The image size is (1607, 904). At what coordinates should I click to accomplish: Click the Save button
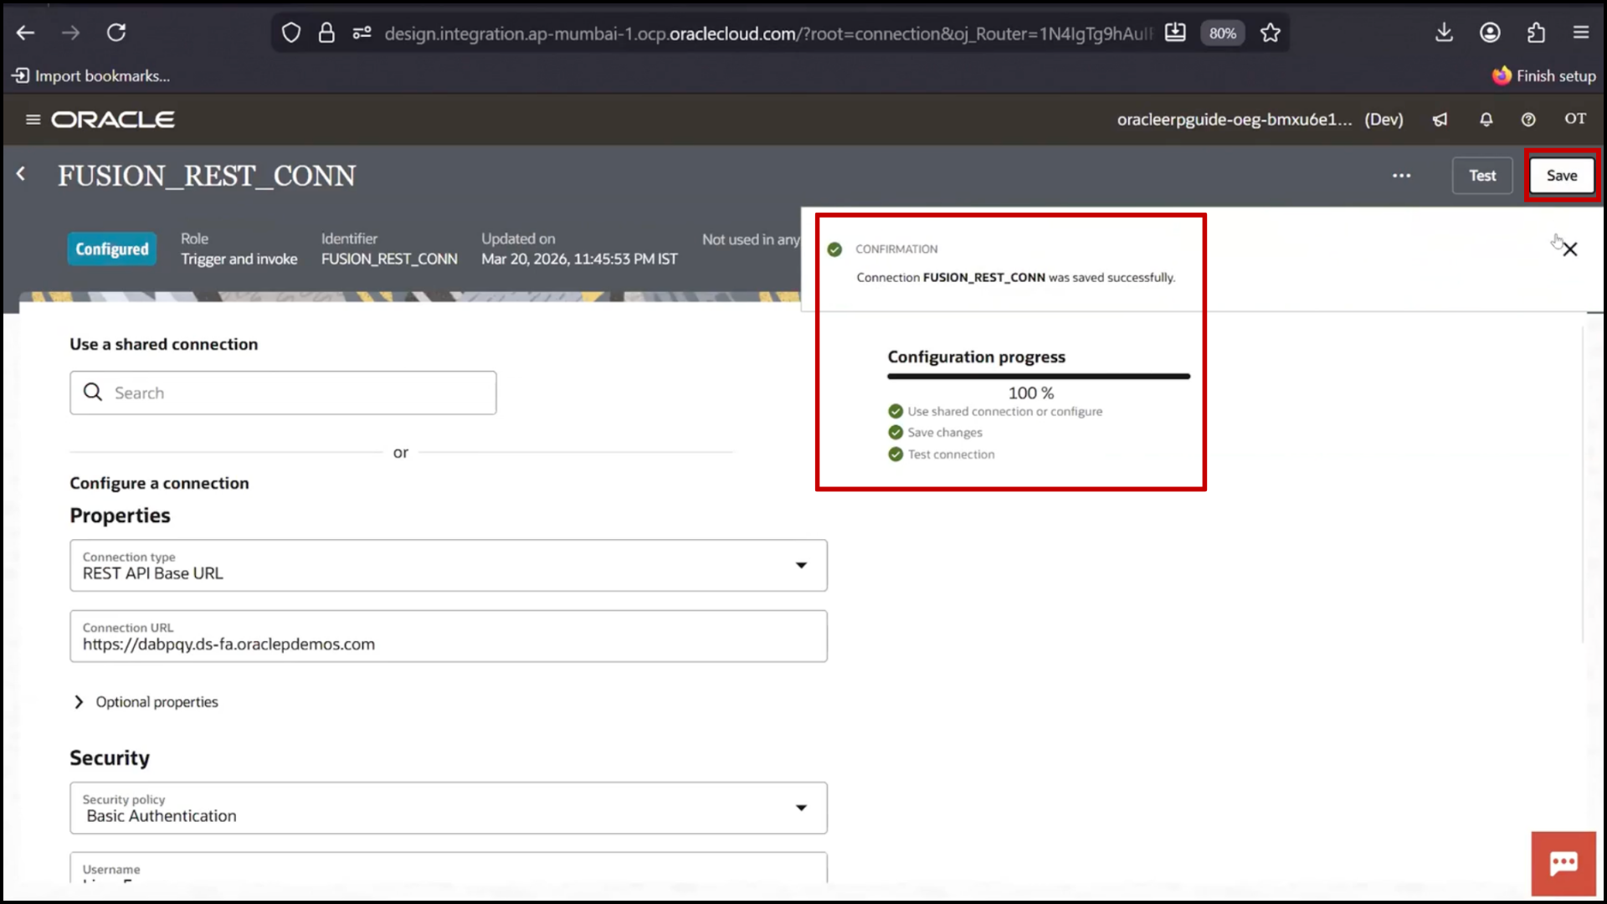(1562, 176)
